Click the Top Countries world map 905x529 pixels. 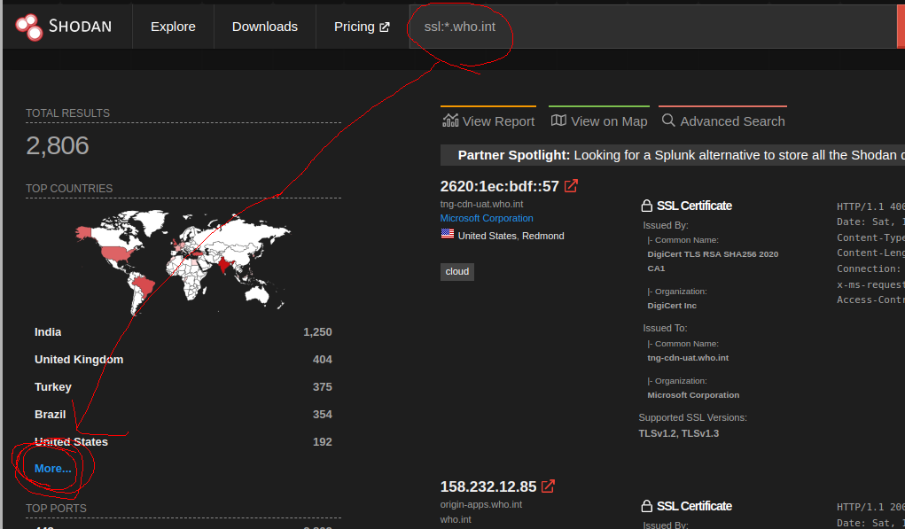[183, 262]
